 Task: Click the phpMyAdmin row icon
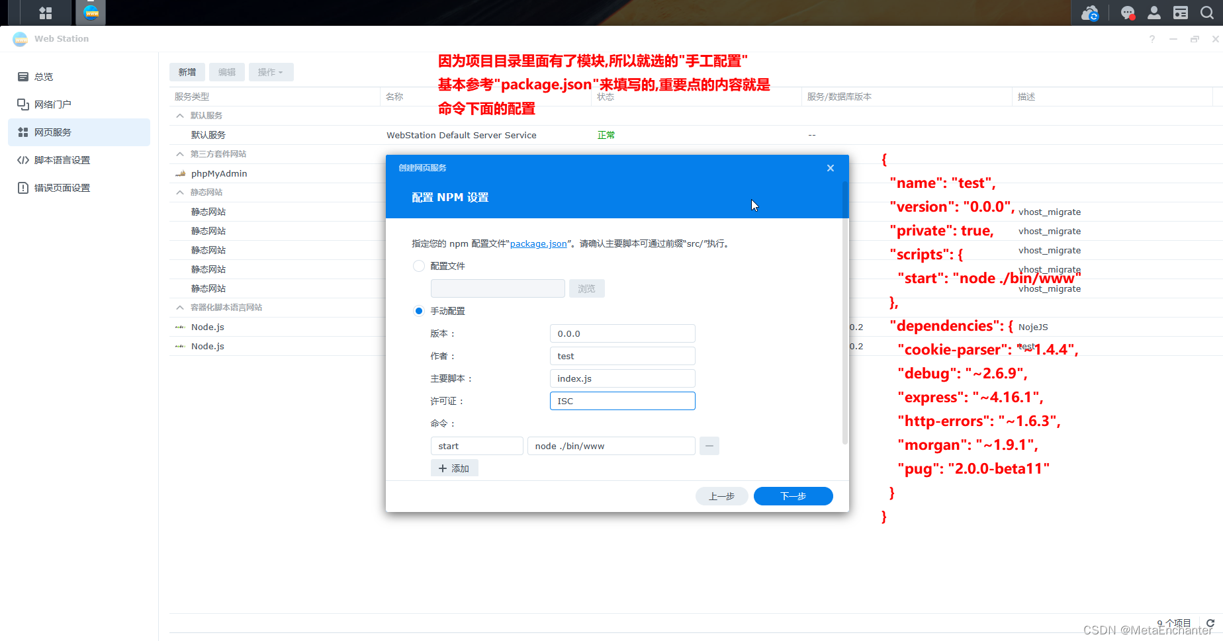180,173
